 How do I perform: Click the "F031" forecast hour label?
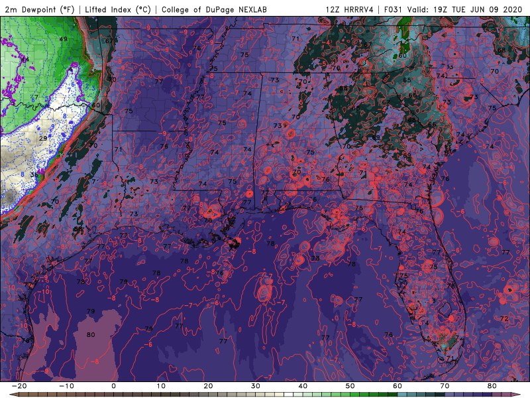[393, 9]
